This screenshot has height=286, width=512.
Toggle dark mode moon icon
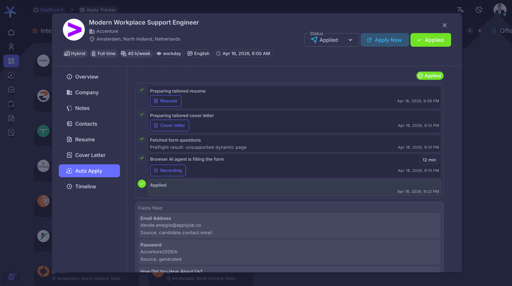479,10
